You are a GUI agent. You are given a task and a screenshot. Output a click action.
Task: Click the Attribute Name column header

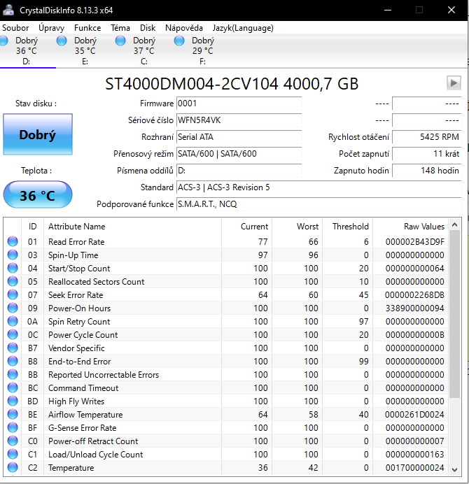point(132,227)
